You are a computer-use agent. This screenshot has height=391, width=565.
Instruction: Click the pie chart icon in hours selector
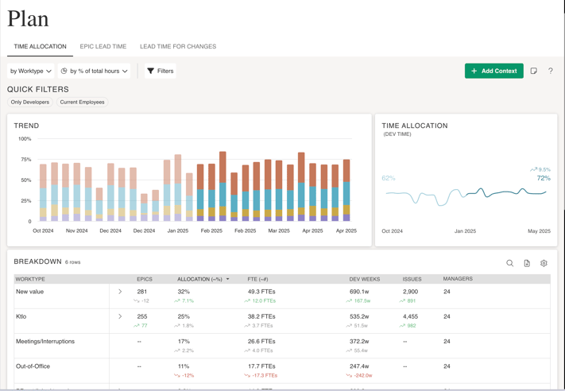(64, 71)
